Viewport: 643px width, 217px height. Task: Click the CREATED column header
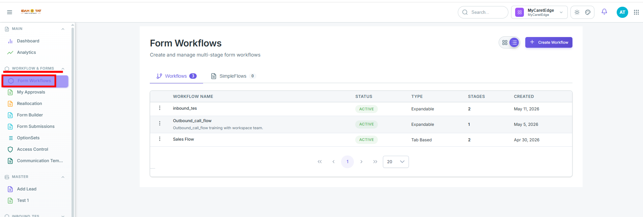[x=524, y=97]
